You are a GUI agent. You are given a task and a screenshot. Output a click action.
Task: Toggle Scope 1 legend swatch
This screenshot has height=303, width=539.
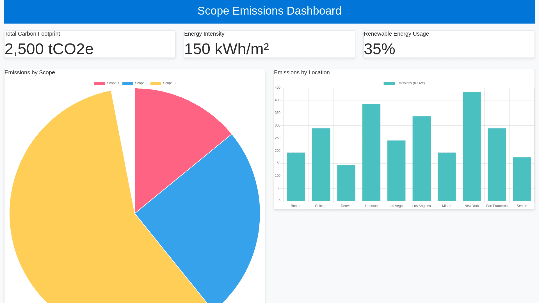(99, 83)
